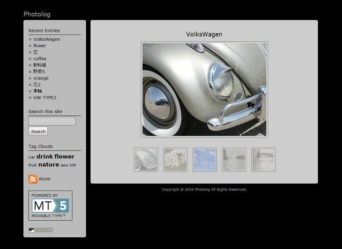The image size is (342, 249).
Task: Select the blue sky thumbnail
Action: point(205,160)
